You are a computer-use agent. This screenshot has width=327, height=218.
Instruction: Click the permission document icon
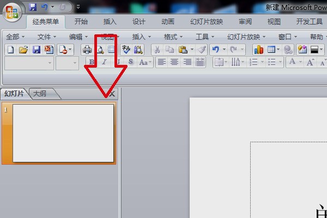point(63,50)
